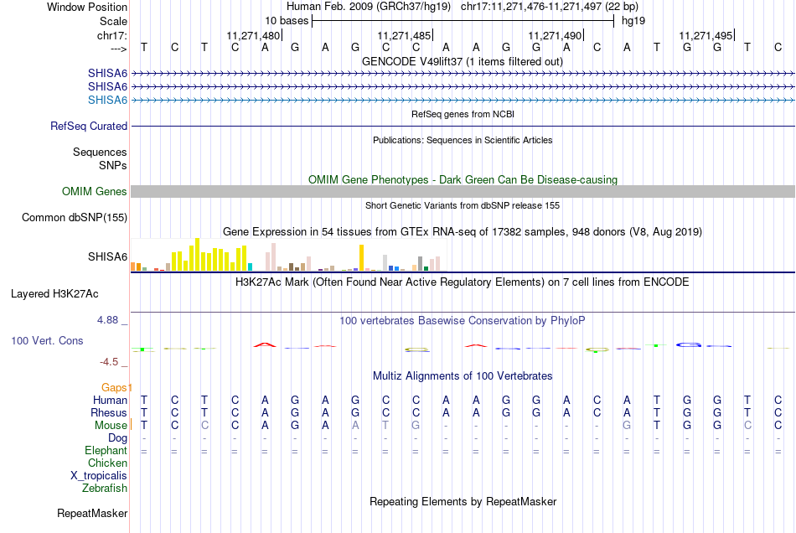Select the Rhesus alignment row label

[x=109, y=412]
